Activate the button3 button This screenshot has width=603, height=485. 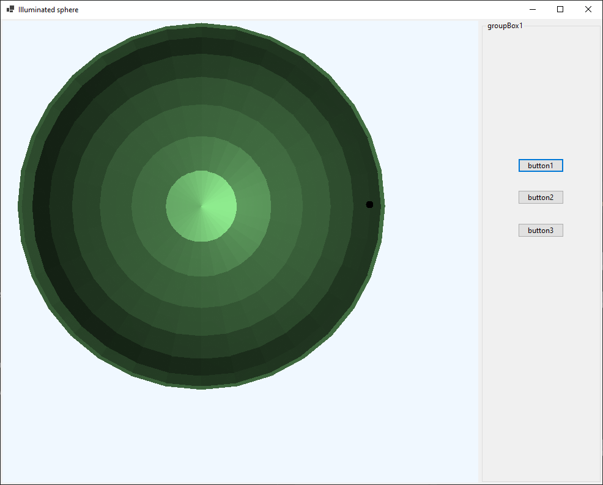(x=541, y=231)
